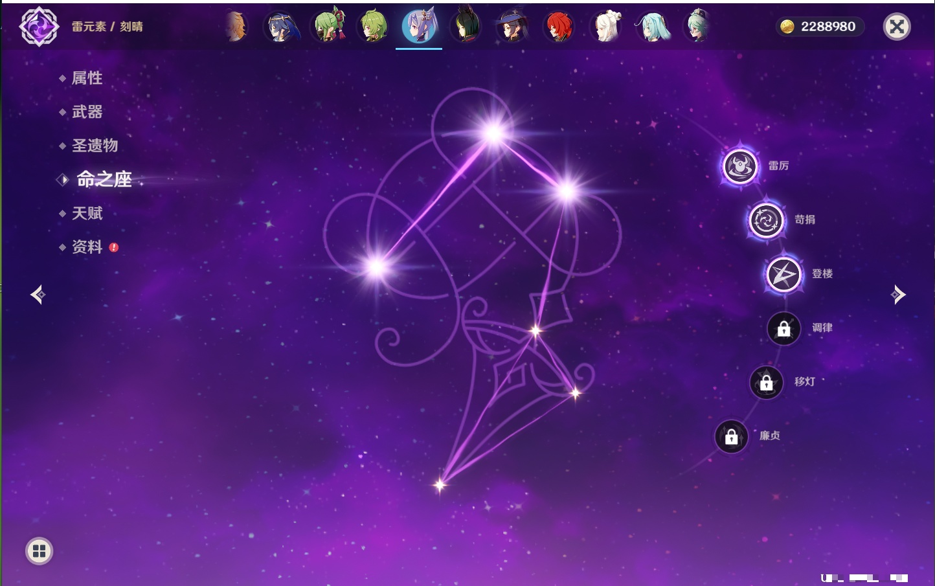Click the 雷元素 / 刻晴 title text
This screenshot has height=586, width=935.
click(x=107, y=27)
